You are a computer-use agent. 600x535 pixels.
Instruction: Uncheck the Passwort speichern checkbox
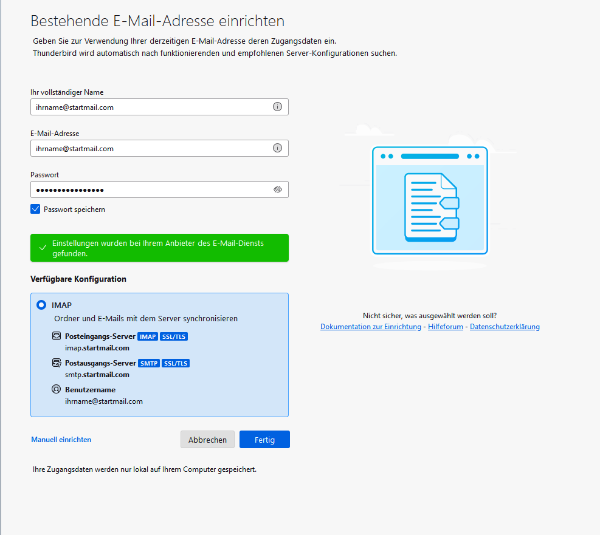[x=35, y=209]
